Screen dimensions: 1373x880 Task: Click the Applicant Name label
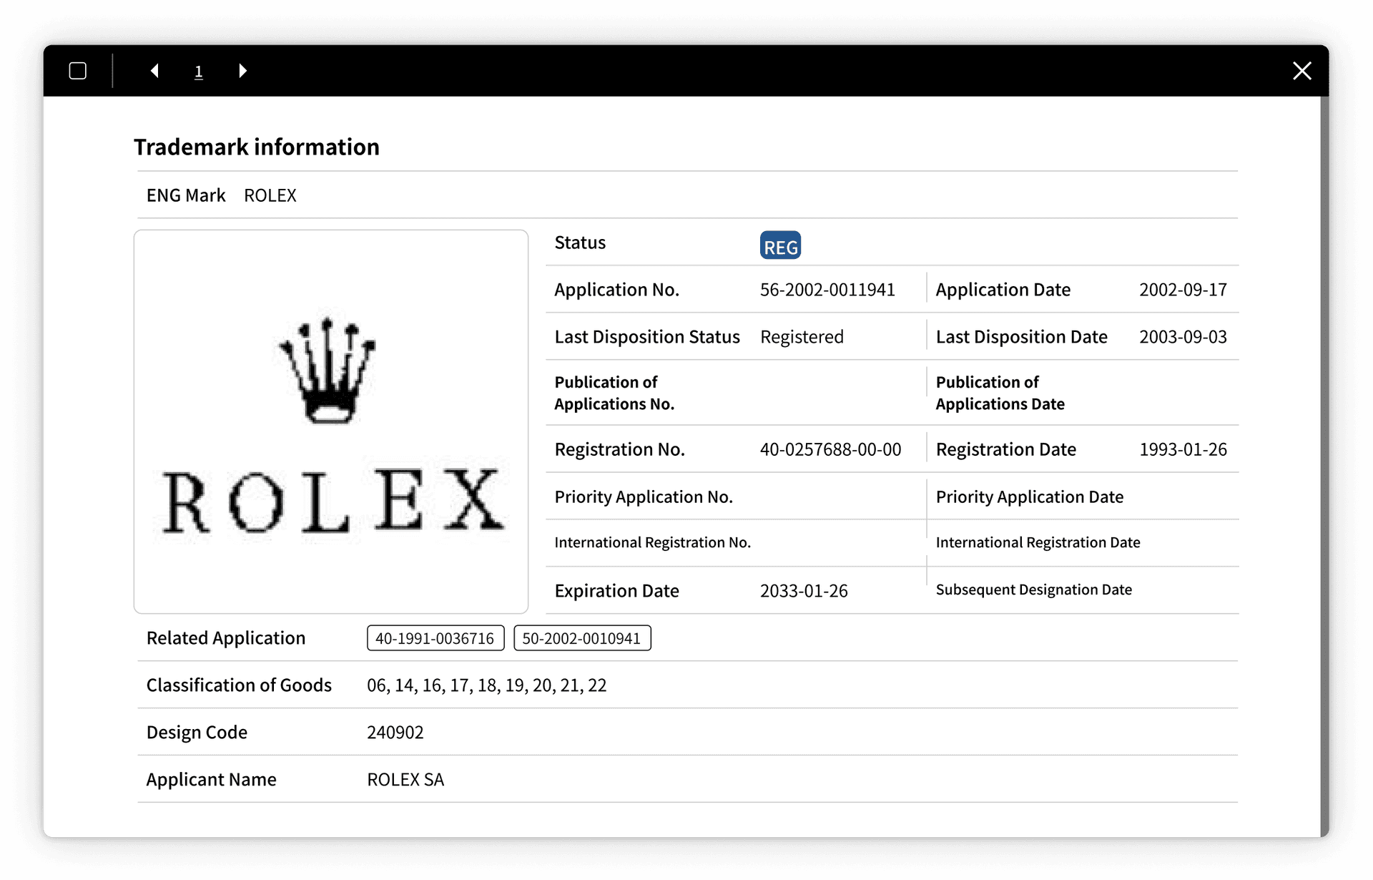[211, 780]
